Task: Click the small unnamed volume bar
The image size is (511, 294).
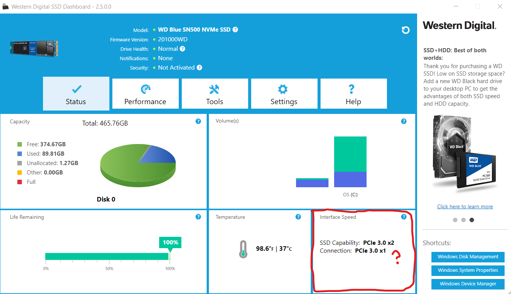Action: (312, 183)
